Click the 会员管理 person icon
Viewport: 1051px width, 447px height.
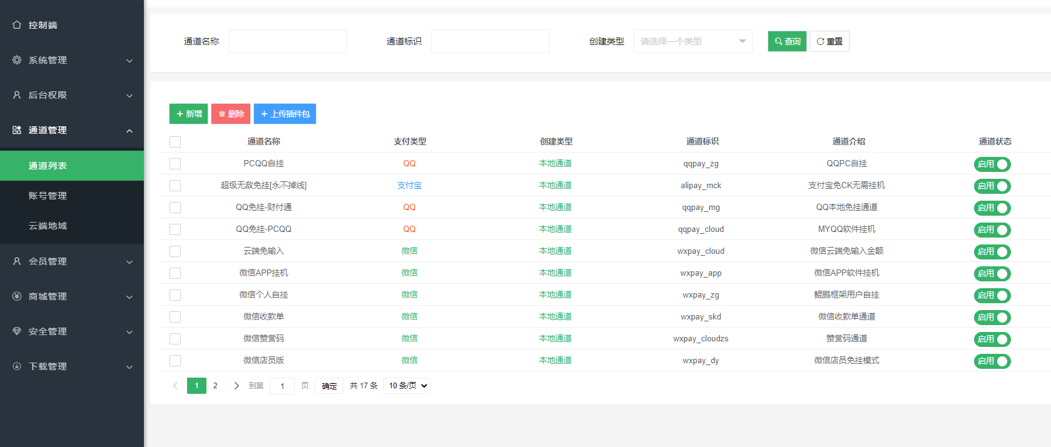[17, 261]
